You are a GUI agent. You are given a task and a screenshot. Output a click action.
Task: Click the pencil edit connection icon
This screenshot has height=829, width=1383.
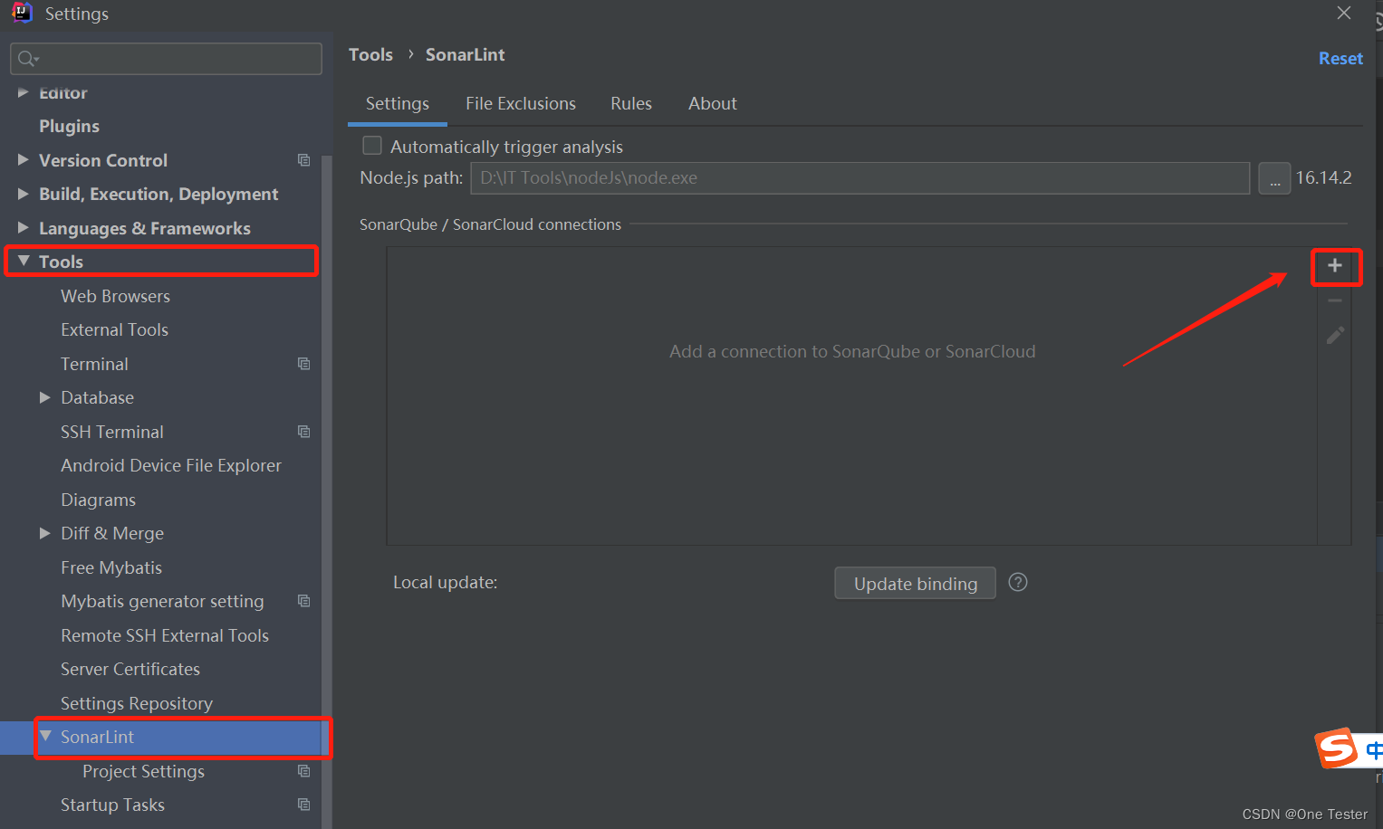[1335, 336]
